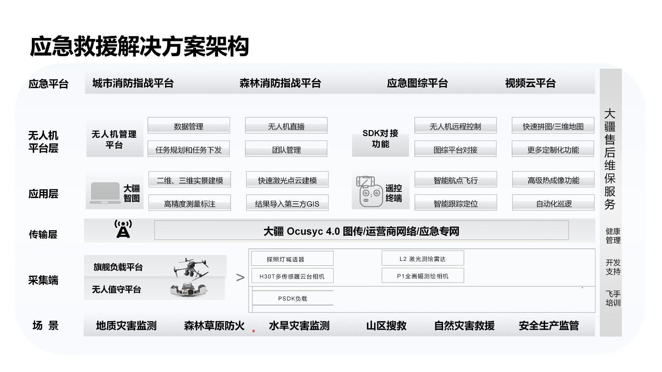Screen dimensions: 662x372
Task: Click 山区搜救 in the scenario row
Action: [386, 326]
